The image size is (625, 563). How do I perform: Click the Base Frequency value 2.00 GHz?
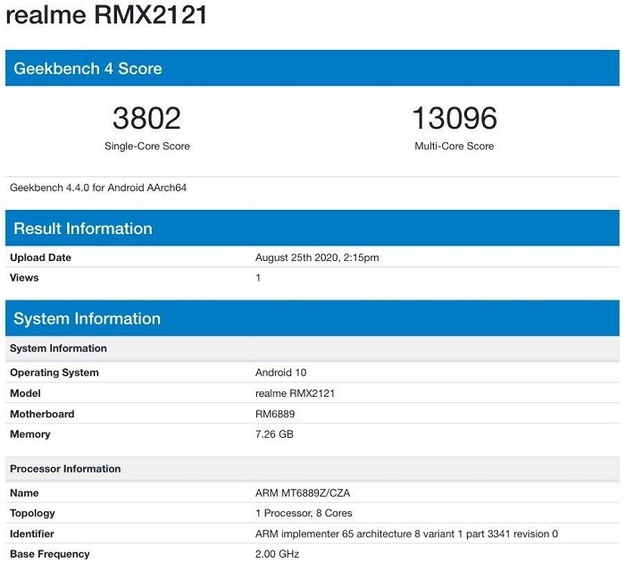click(277, 554)
